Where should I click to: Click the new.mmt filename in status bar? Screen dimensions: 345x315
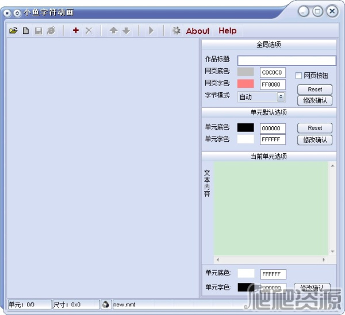[124, 305]
